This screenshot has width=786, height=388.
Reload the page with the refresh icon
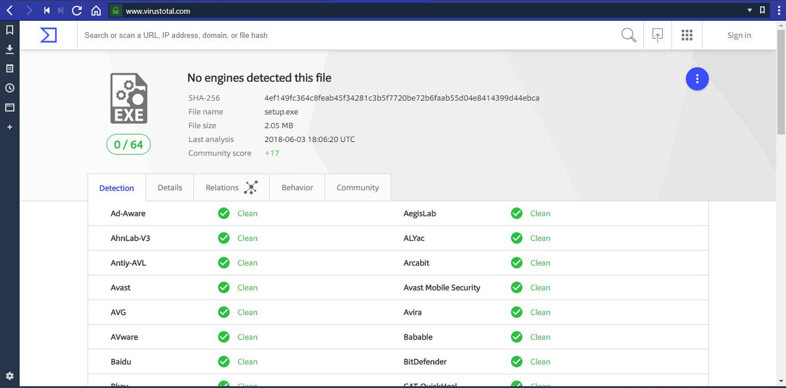77,10
